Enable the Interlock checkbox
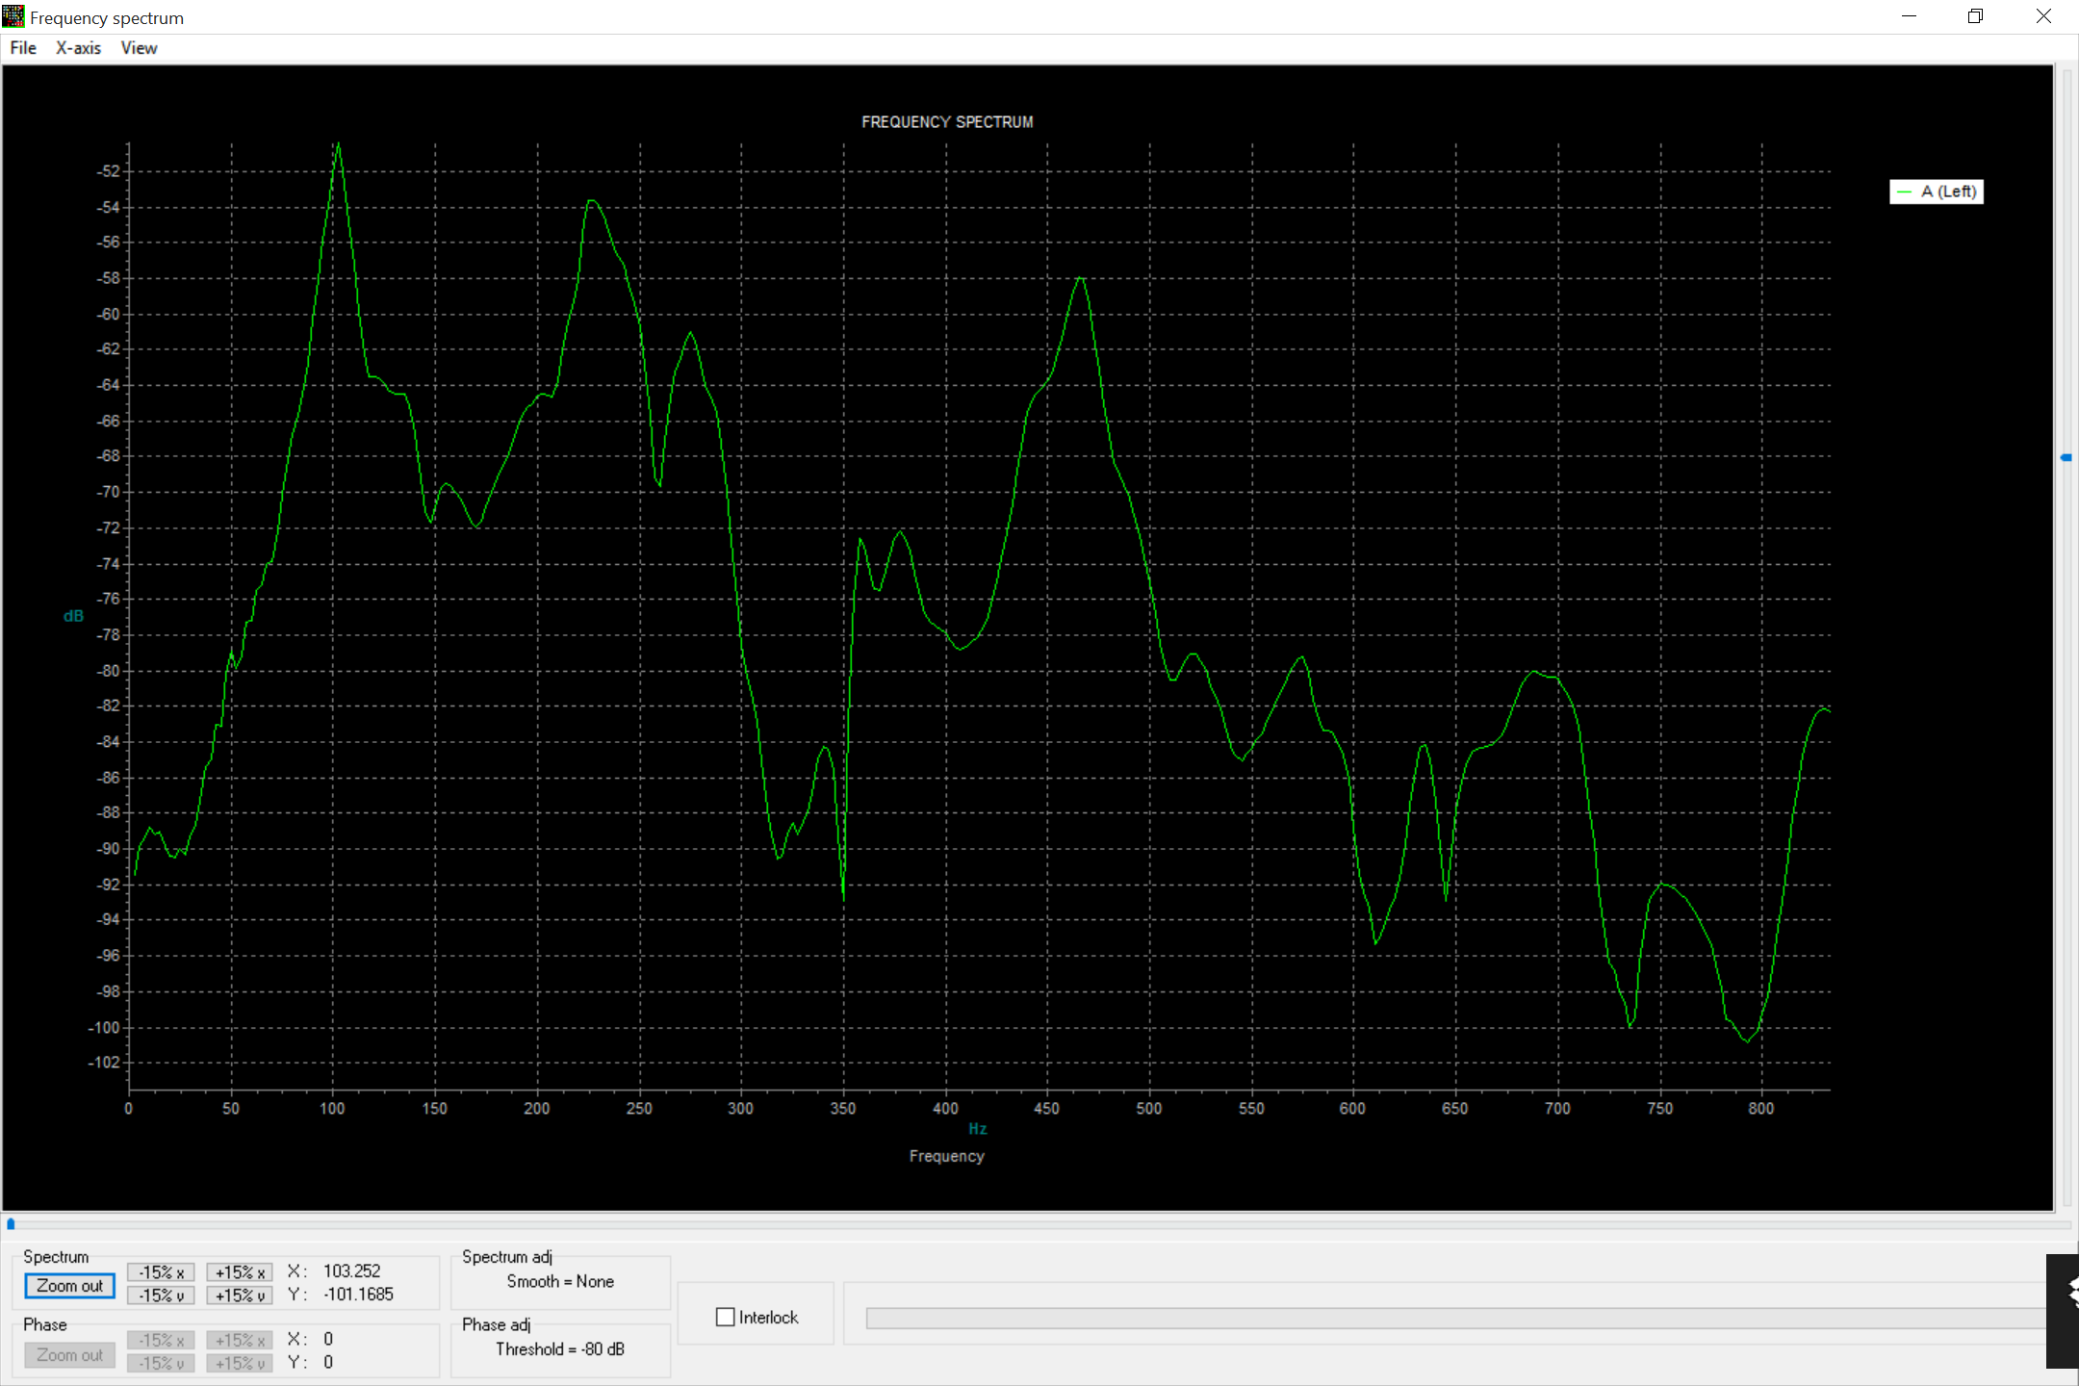The width and height of the screenshot is (2079, 1386). tap(726, 1318)
